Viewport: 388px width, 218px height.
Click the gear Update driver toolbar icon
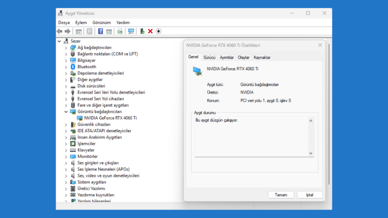(120, 31)
